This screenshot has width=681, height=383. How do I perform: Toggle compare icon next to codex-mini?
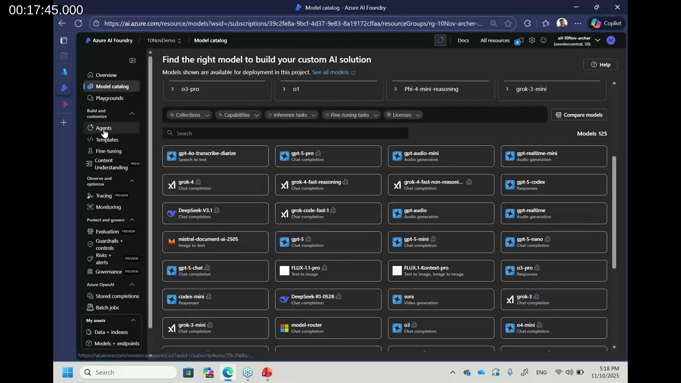[209, 296]
